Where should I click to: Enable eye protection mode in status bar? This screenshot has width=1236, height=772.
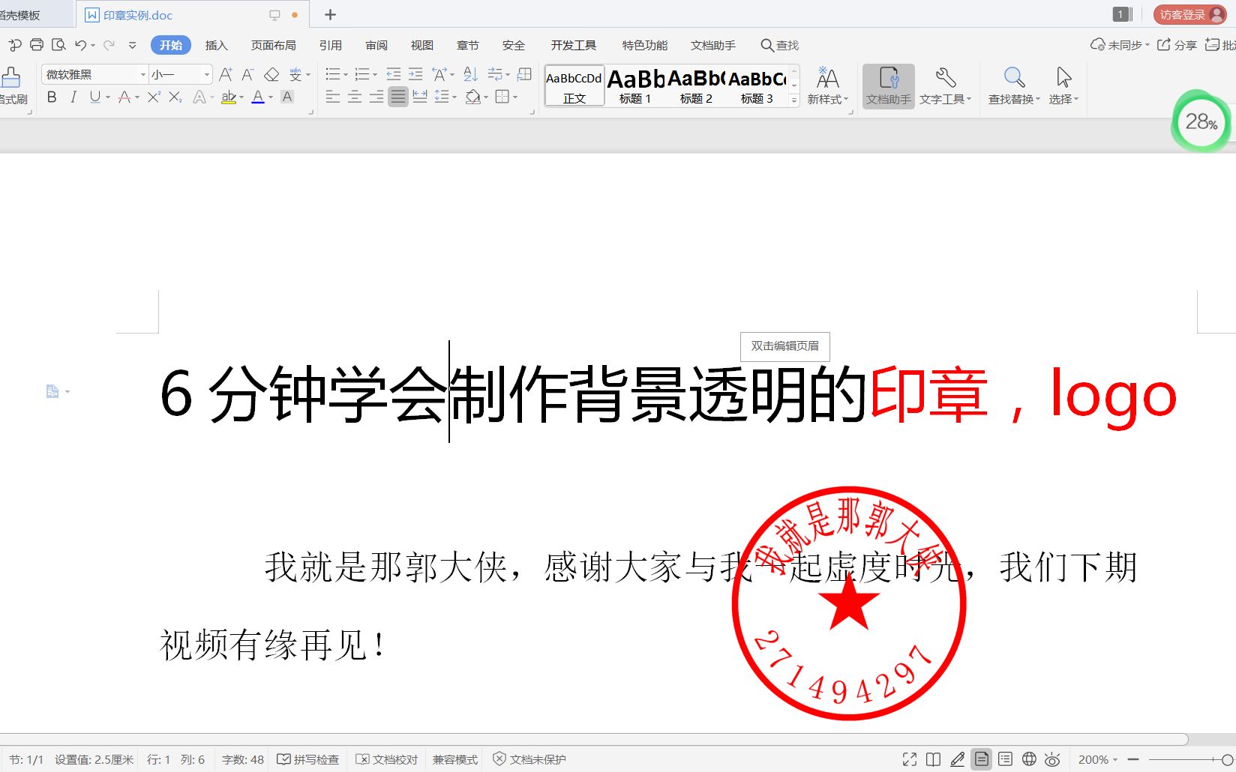click(x=1054, y=759)
